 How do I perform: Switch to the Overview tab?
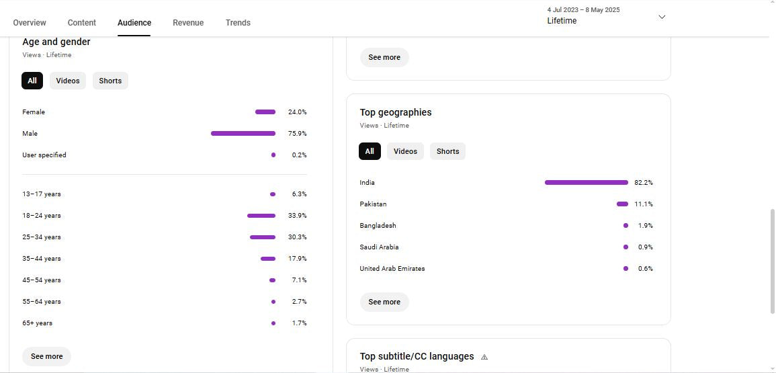coord(30,23)
